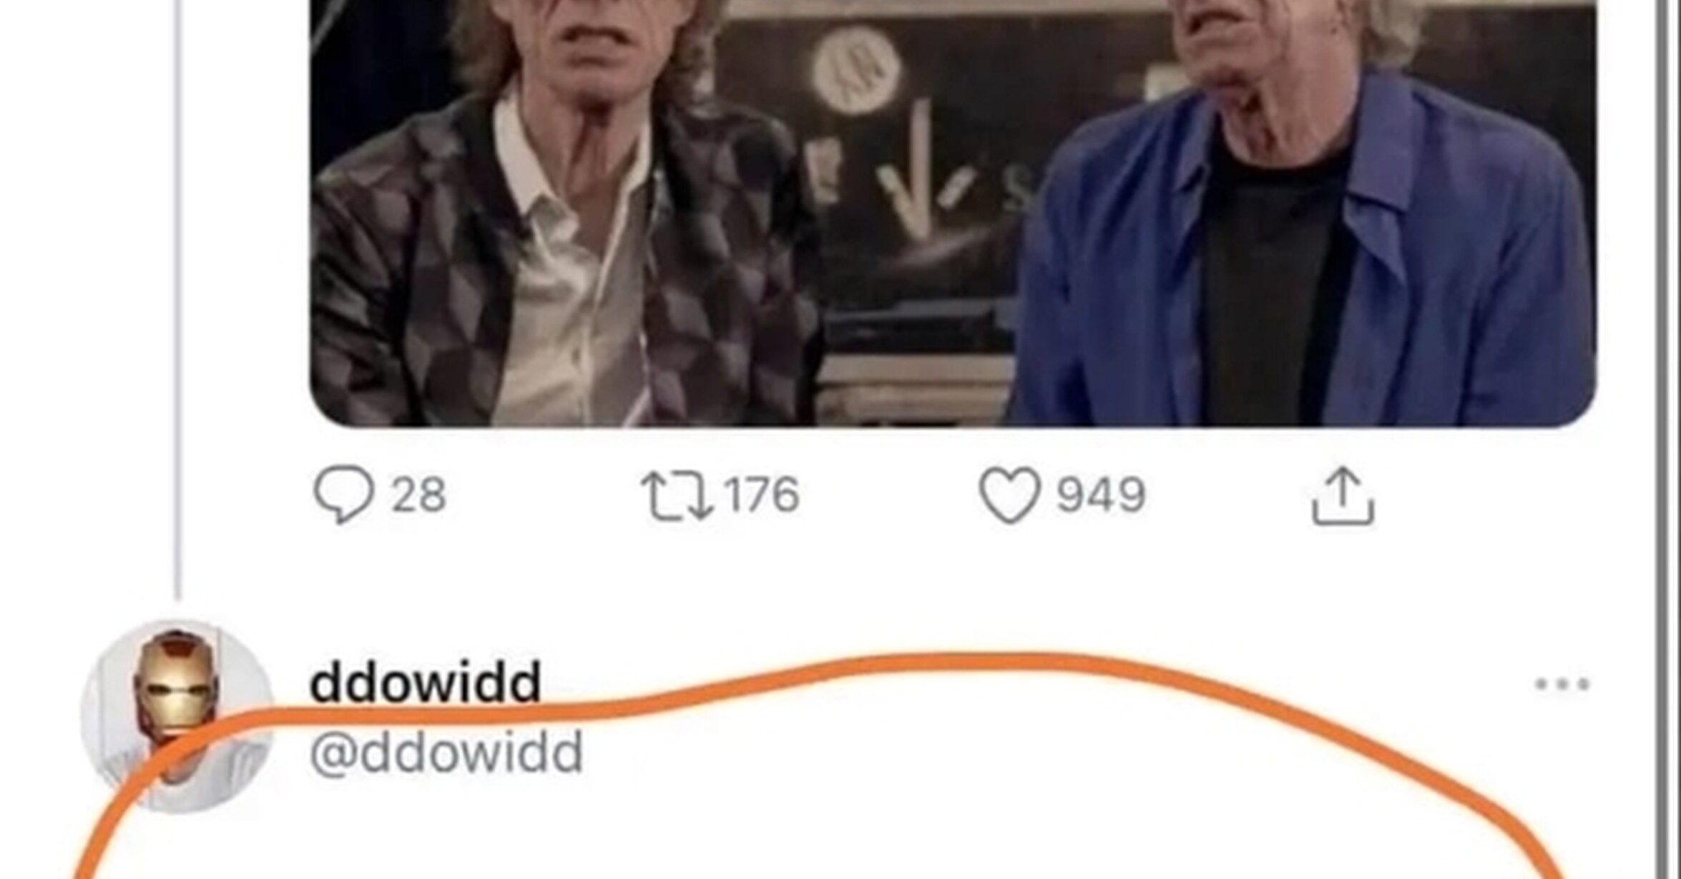Click the @ddowidd handle
The width and height of the screenshot is (1681, 879).
pyautogui.click(x=446, y=753)
